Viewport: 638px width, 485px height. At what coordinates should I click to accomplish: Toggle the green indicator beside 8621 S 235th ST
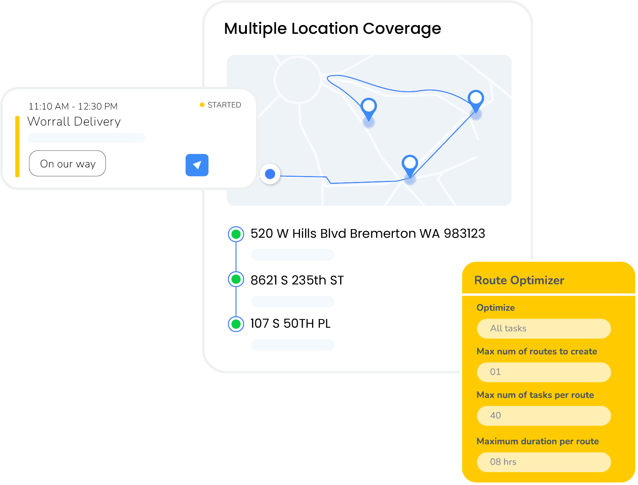[x=235, y=279]
